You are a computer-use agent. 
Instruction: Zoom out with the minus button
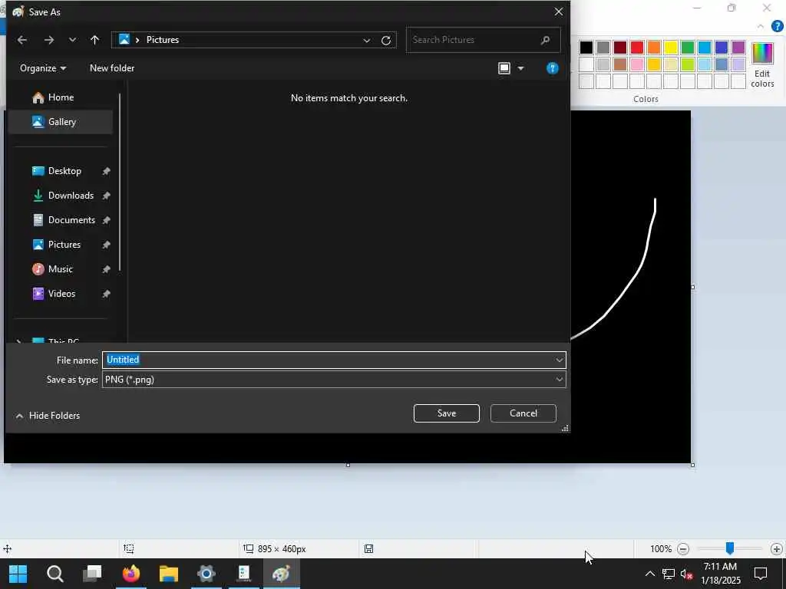pyautogui.click(x=682, y=549)
